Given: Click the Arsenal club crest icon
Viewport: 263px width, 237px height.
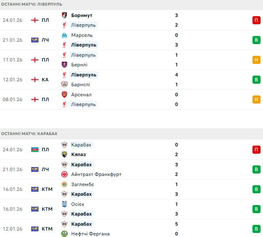Looking at the screenshot, I should [64, 95].
